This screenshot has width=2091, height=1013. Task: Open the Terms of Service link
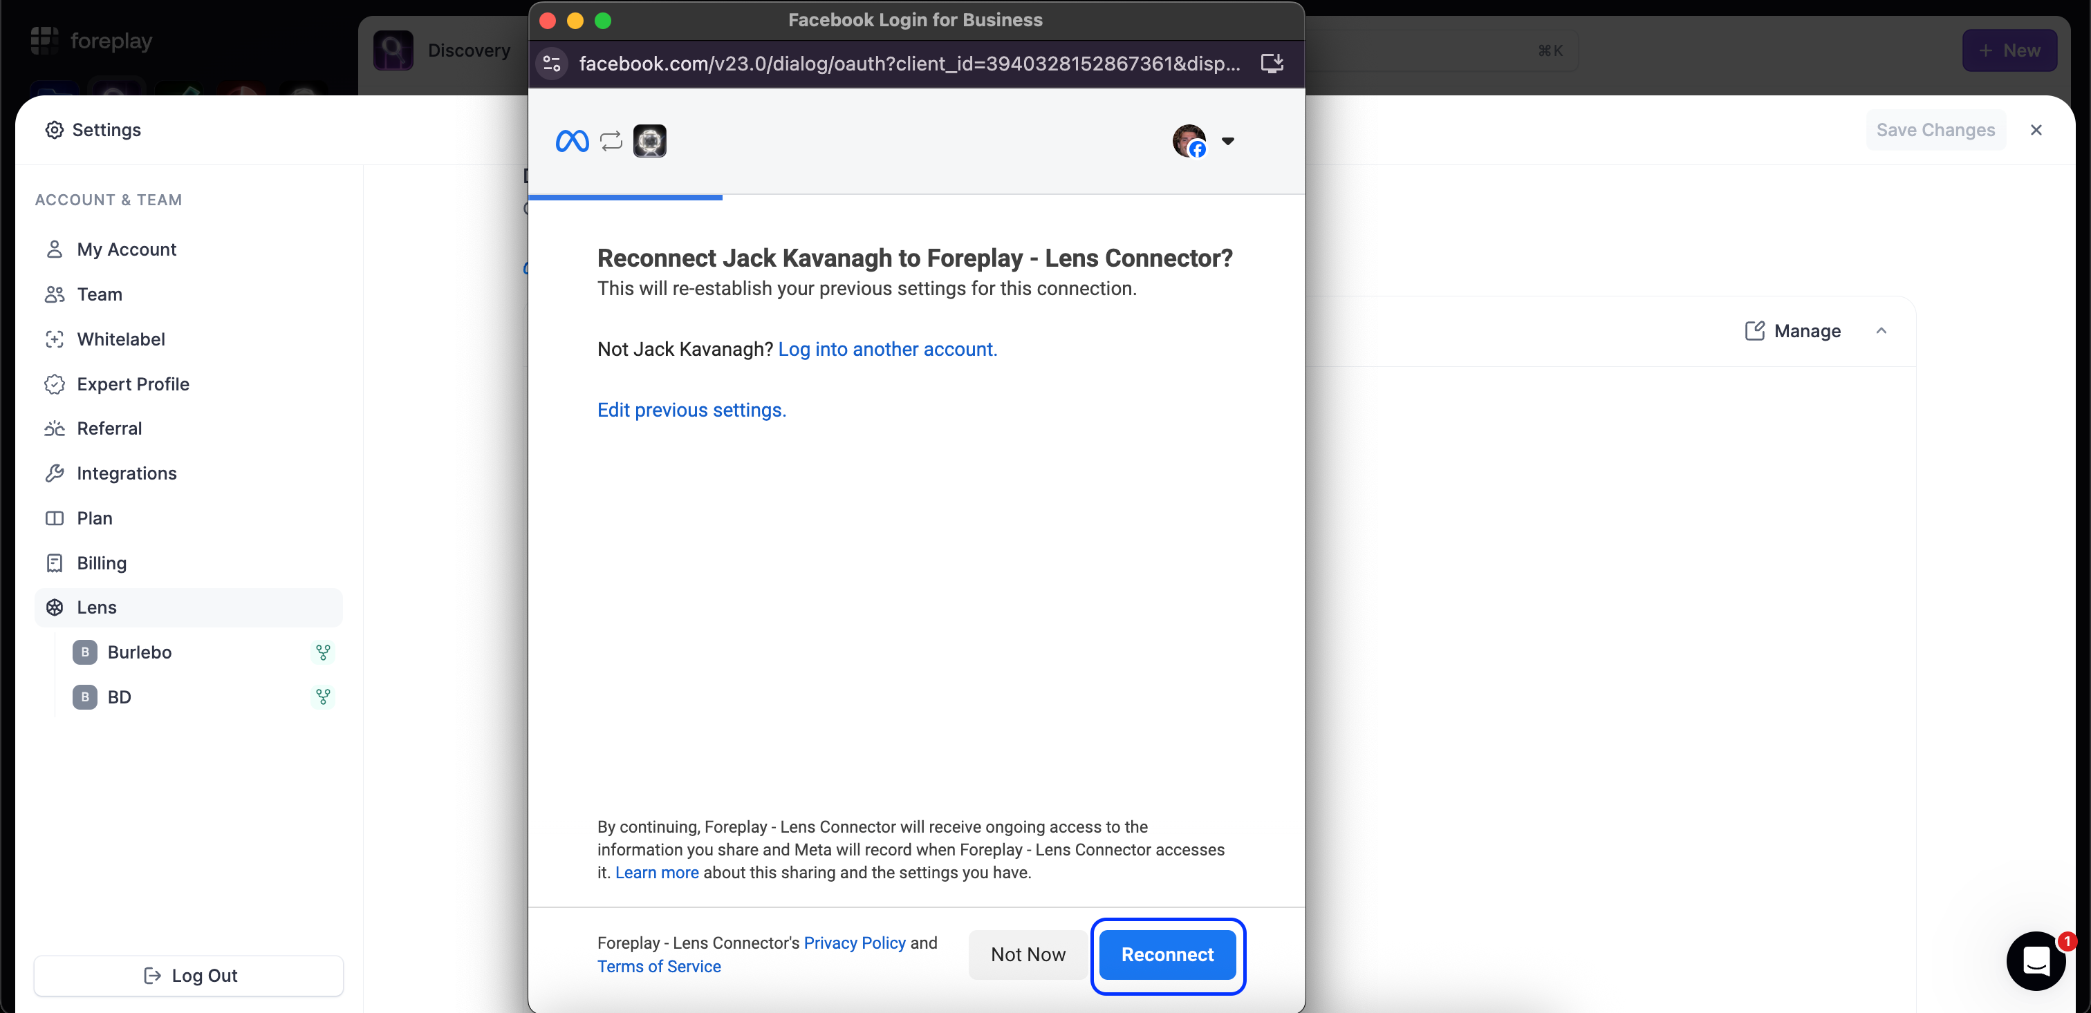pyautogui.click(x=659, y=967)
